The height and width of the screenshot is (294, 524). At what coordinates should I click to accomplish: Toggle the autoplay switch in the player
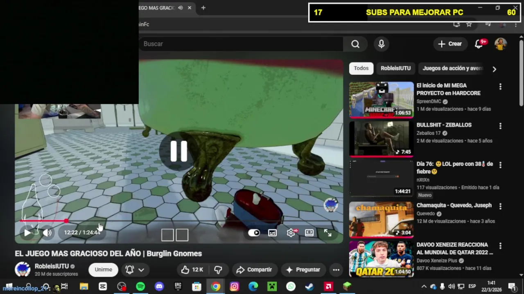(x=254, y=233)
